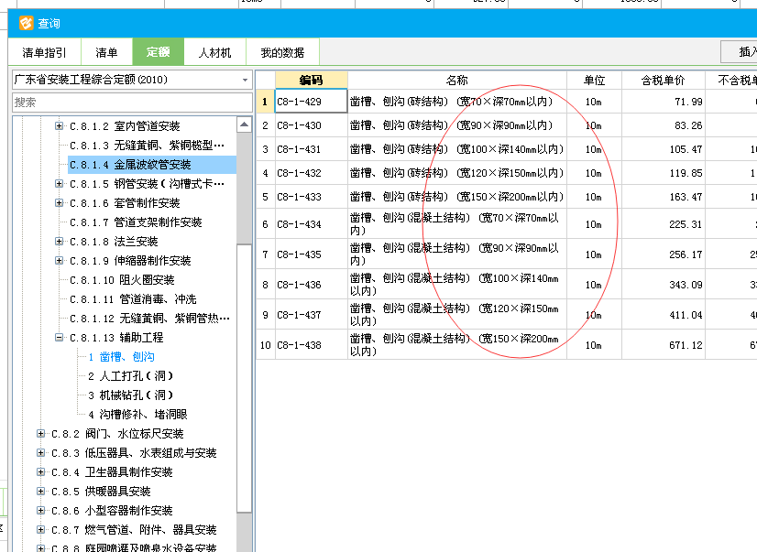The image size is (757, 552).
Task: Select C.8.1.7 管道支架制作安装
Action: (136, 222)
